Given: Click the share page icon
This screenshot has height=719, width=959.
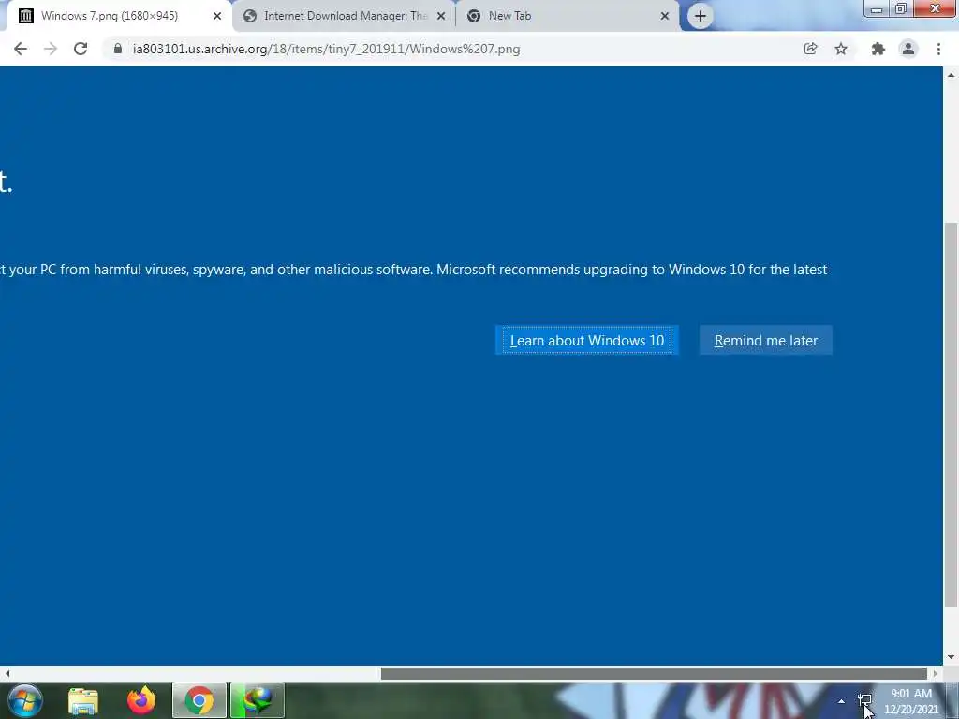Looking at the screenshot, I should [810, 49].
